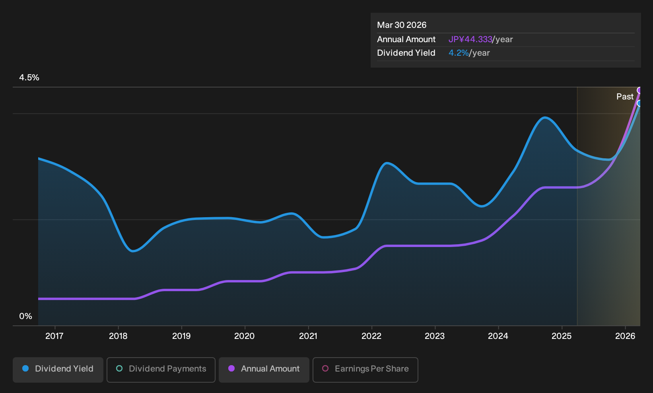Enable the Dividend Payments series
Image resolution: width=653 pixels, height=393 pixels.
coord(161,370)
